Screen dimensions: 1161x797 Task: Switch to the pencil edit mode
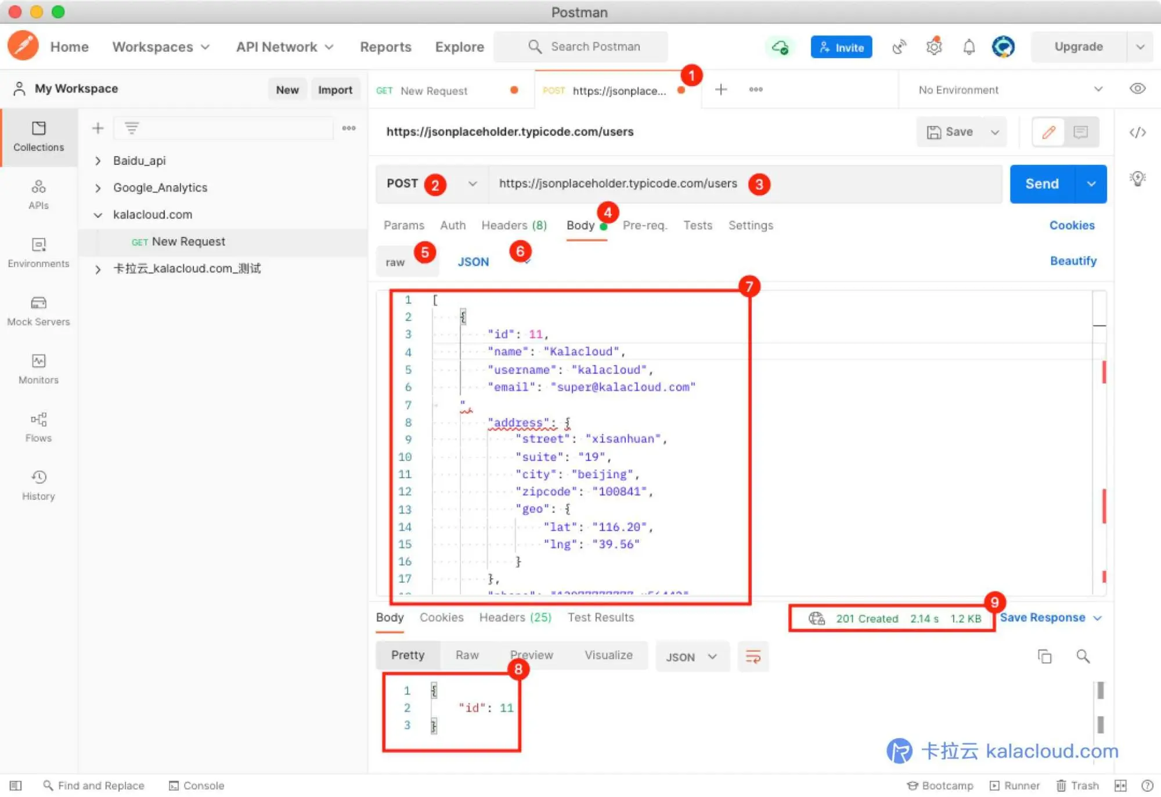click(x=1048, y=132)
